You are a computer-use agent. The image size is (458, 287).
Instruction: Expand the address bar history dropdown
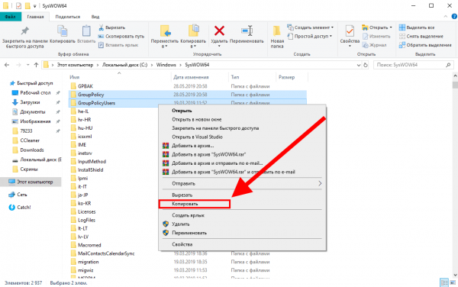point(359,65)
